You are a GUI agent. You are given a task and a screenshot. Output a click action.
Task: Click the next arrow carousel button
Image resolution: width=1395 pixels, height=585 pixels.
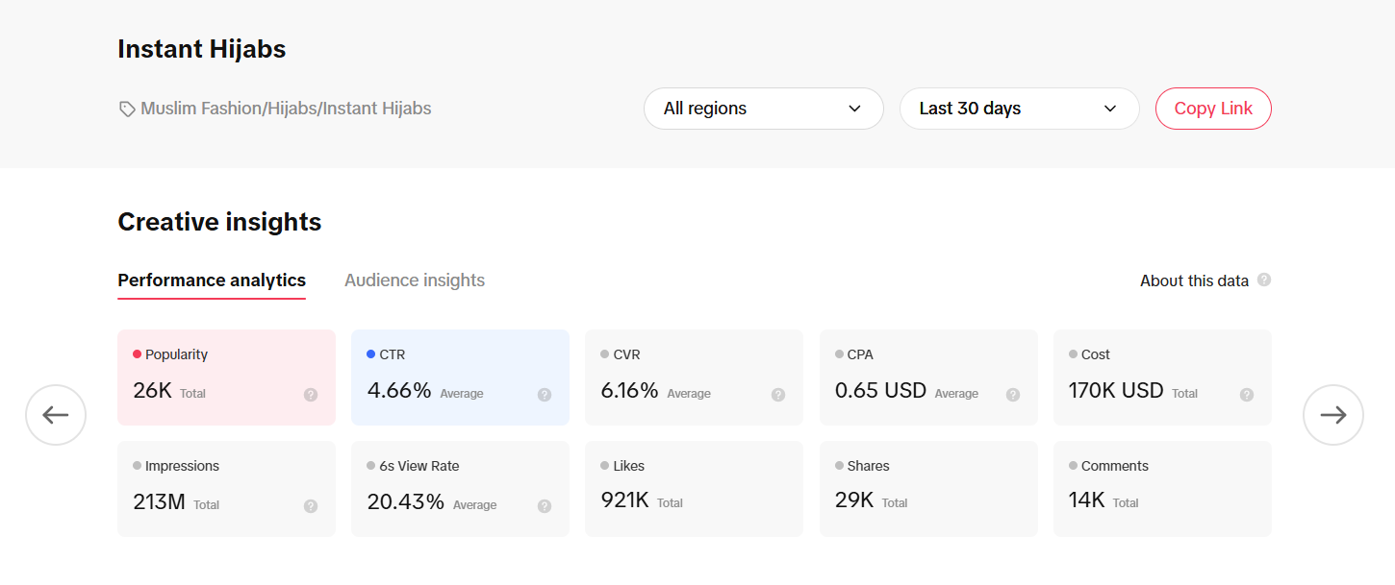[x=1333, y=415]
